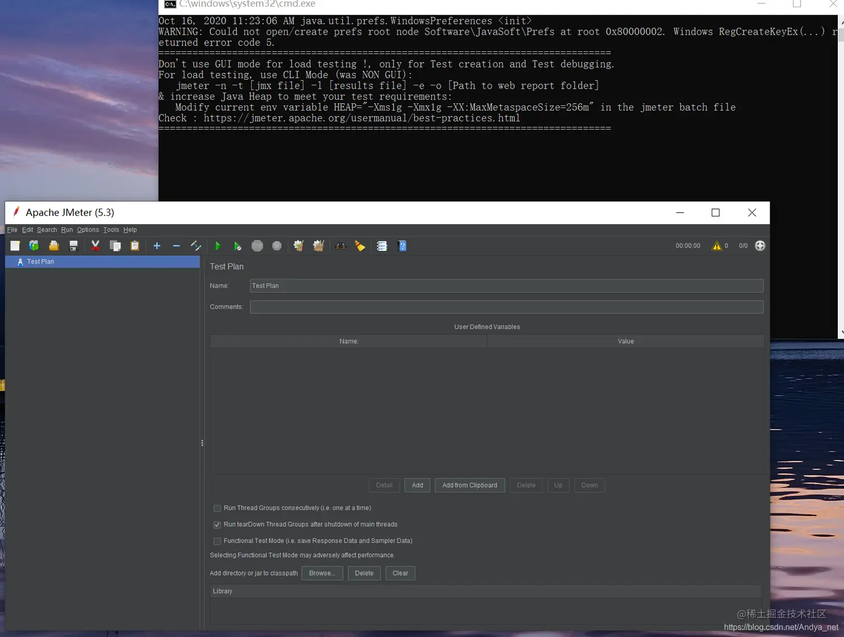
Task: Click the Cut scissors icon
Action: pos(95,246)
